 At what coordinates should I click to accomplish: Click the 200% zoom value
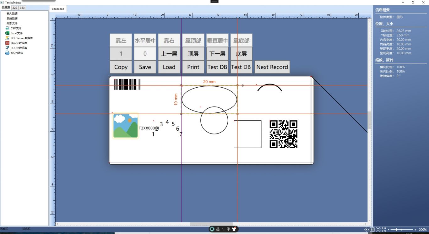(x=422, y=230)
